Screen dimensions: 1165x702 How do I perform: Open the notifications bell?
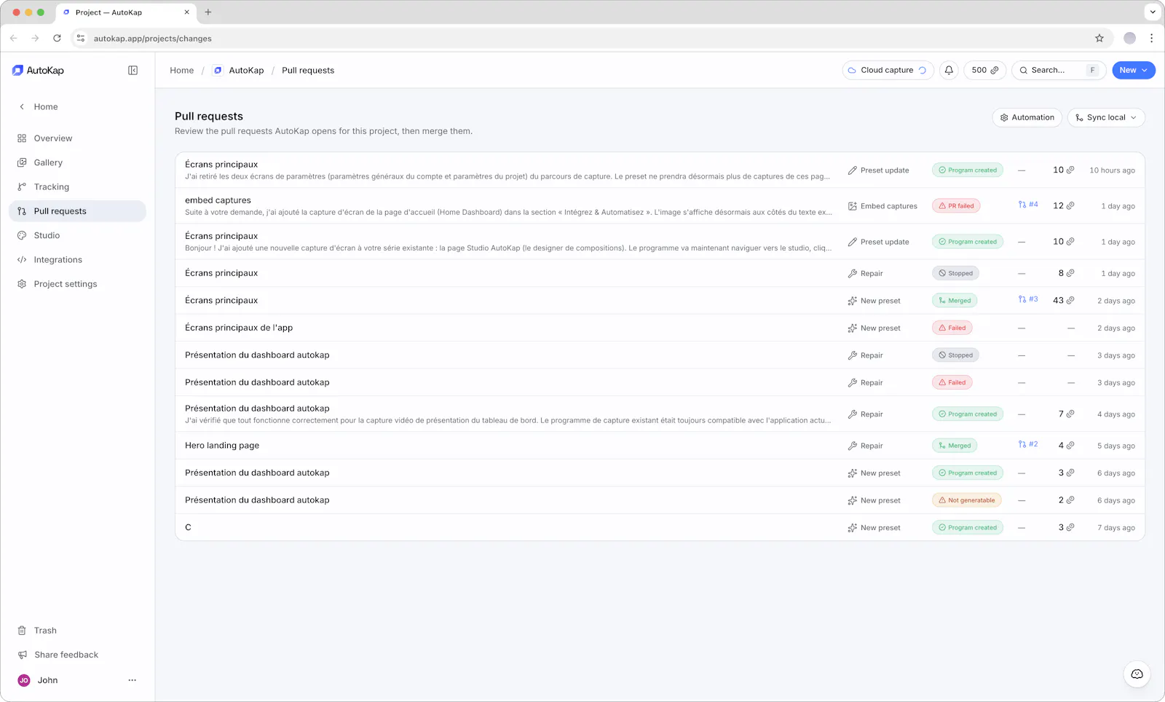[949, 71]
